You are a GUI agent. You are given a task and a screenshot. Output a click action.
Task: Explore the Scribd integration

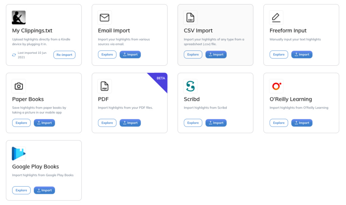coord(193,123)
